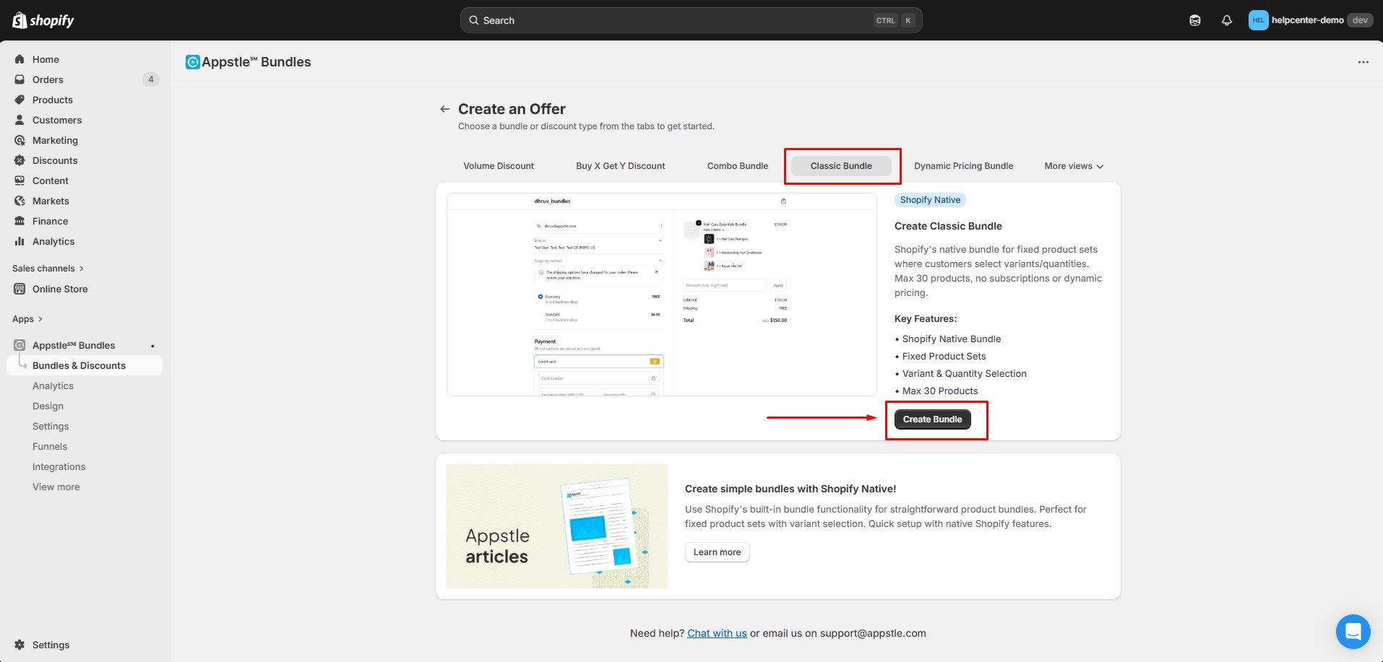Open the chat support bubble

pos(1353,632)
